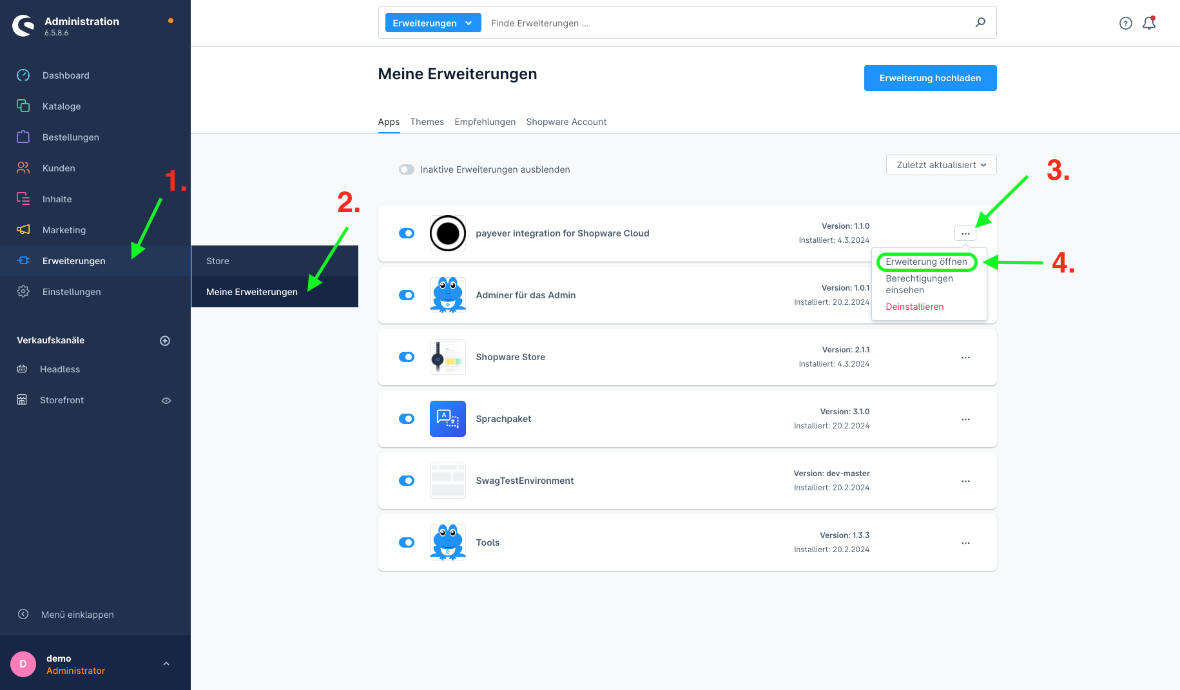Open Storefront sales channel
Viewport: 1180px width, 690px height.
point(62,400)
